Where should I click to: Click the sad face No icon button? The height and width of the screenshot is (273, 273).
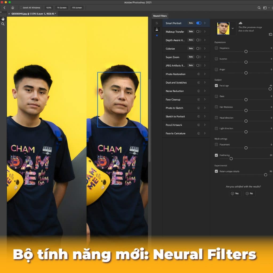tap(250, 193)
